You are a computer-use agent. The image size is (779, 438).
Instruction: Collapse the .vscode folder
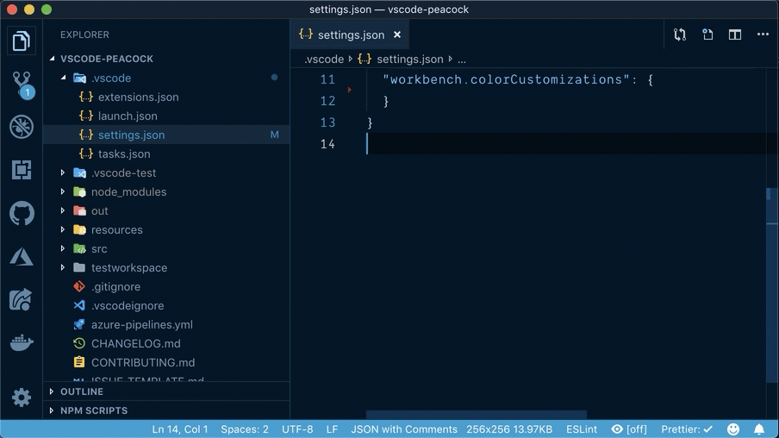[x=63, y=78]
